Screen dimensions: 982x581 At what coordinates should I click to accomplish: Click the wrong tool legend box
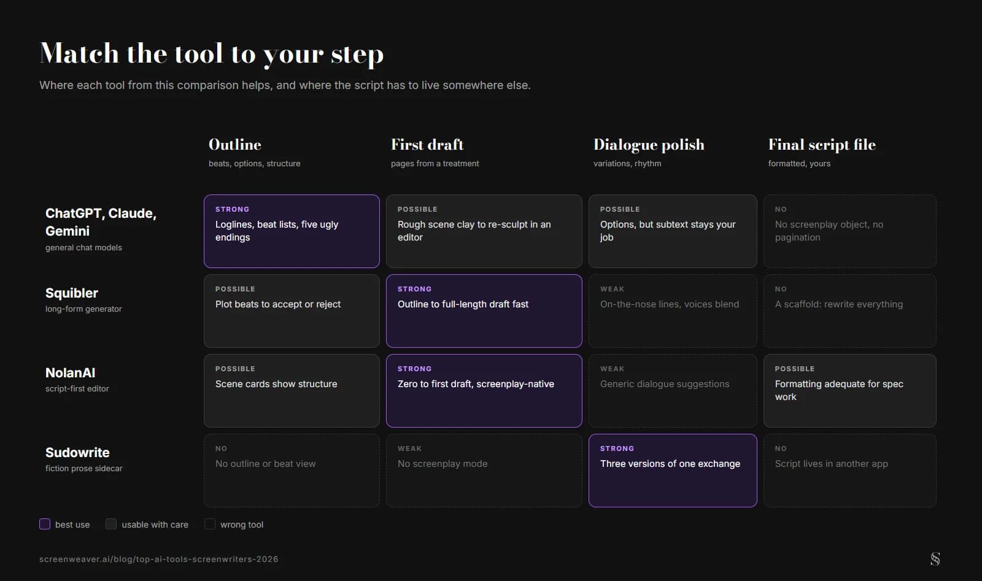[x=210, y=524]
